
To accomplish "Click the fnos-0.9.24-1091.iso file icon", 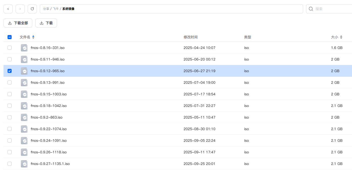I will pyautogui.click(x=24, y=140).
